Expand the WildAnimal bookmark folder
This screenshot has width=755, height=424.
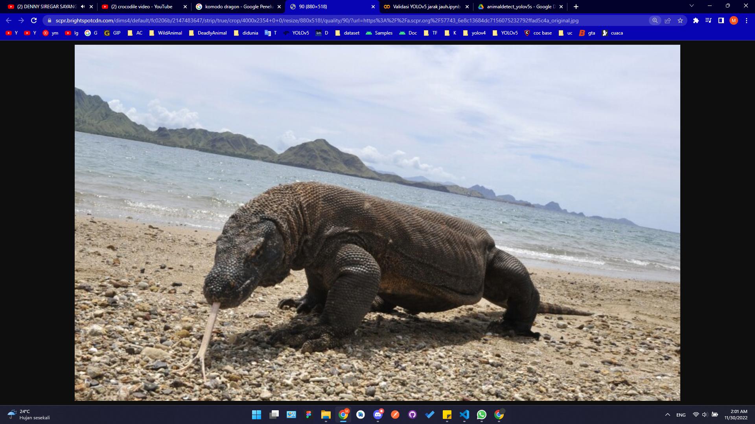pyautogui.click(x=166, y=33)
